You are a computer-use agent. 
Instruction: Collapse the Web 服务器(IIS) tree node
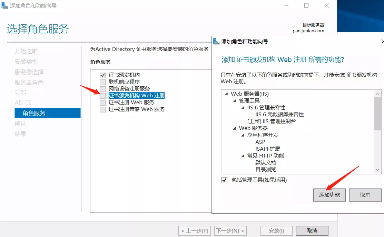coord(226,94)
